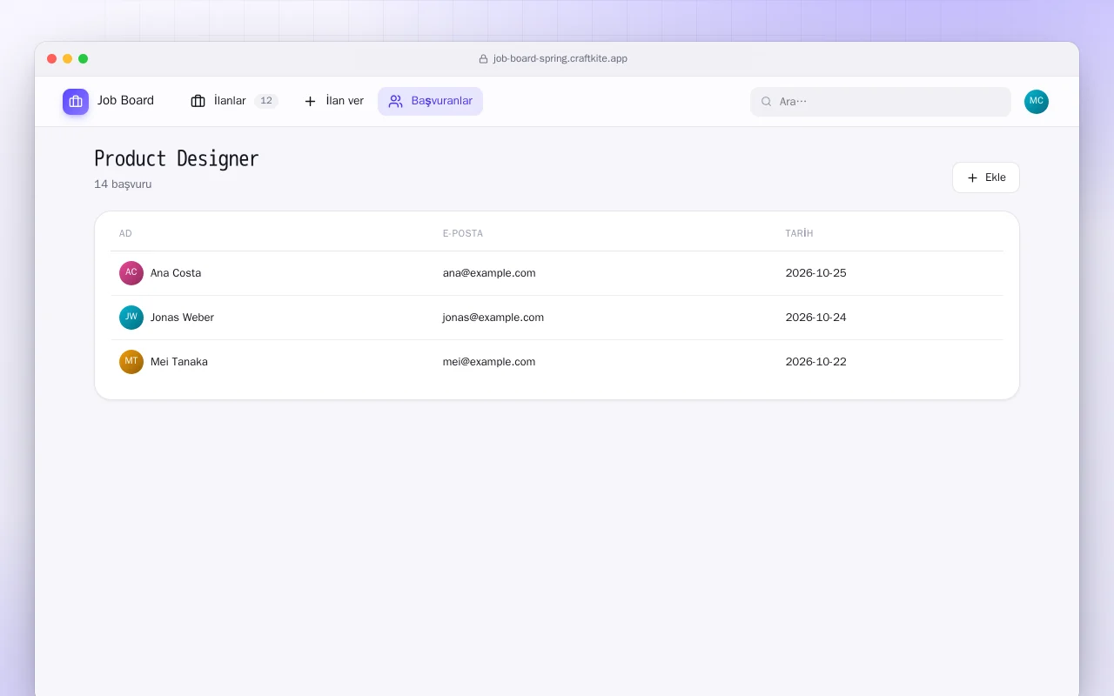Click the 12 count badge on İlanlar
The image size is (1114, 696).
pyautogui.click(x=266, y=101)
